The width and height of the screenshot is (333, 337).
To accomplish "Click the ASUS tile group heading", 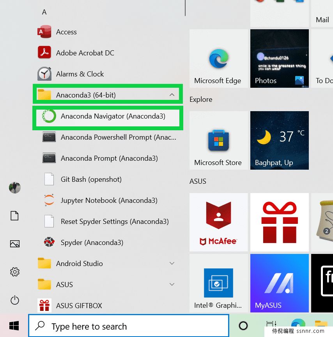I will (x=198, y=181).
